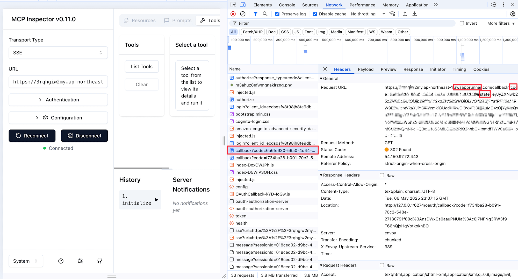Open the Response tab
518x279 pixels.
tap(413, 69)
